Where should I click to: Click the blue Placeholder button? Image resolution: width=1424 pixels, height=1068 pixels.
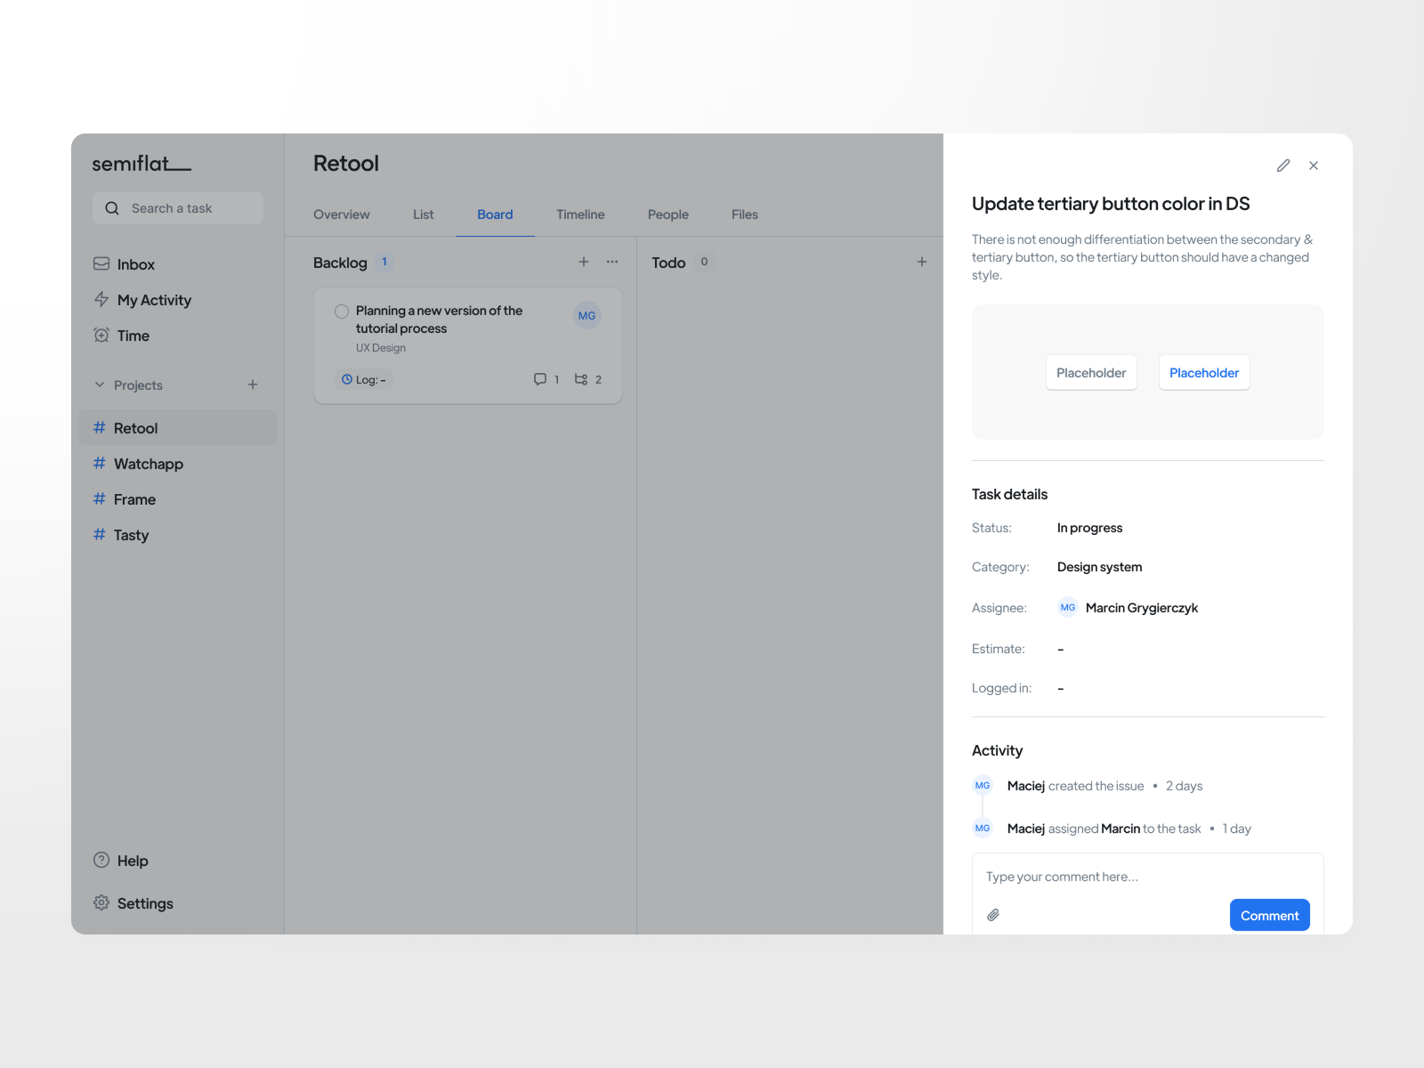(1203, 372)
